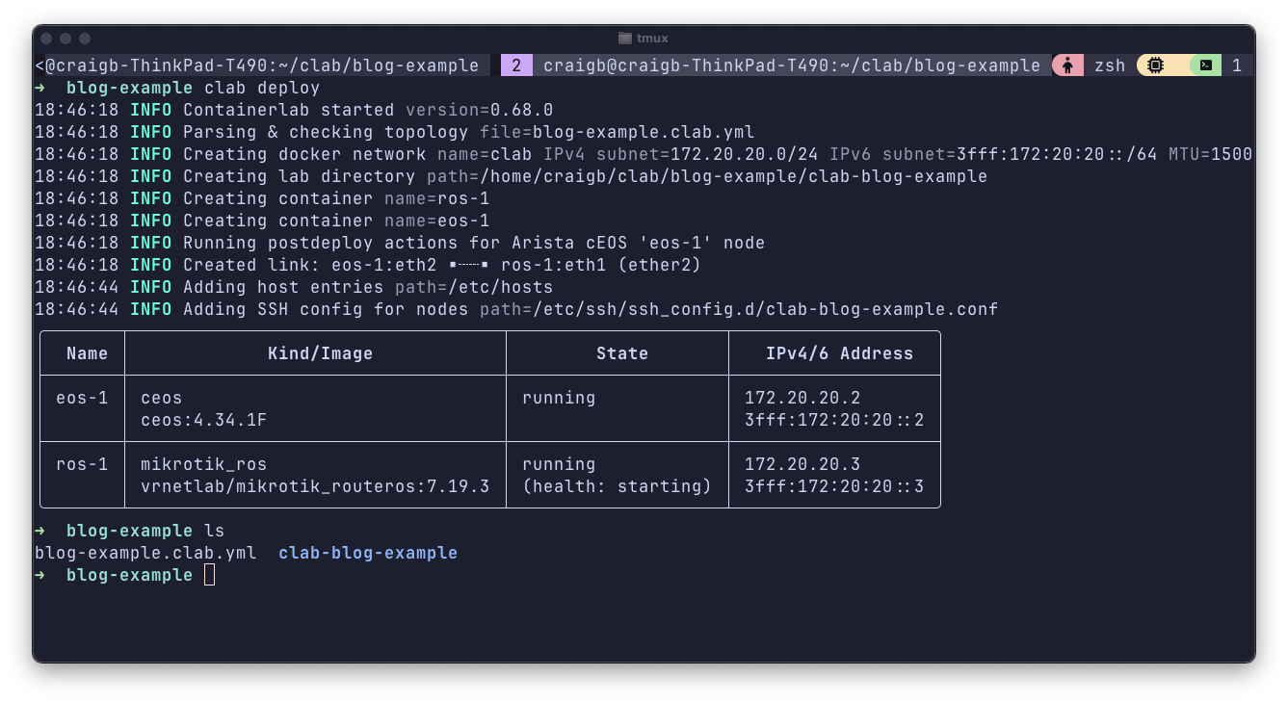Click the folder icon beside tmux title
This screenshot has width=1288, height=703.
625,39
